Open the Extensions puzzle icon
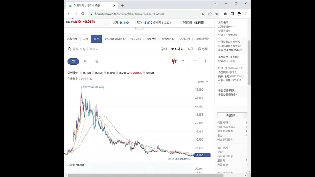 pyautogui.click(x=225, y=14)
